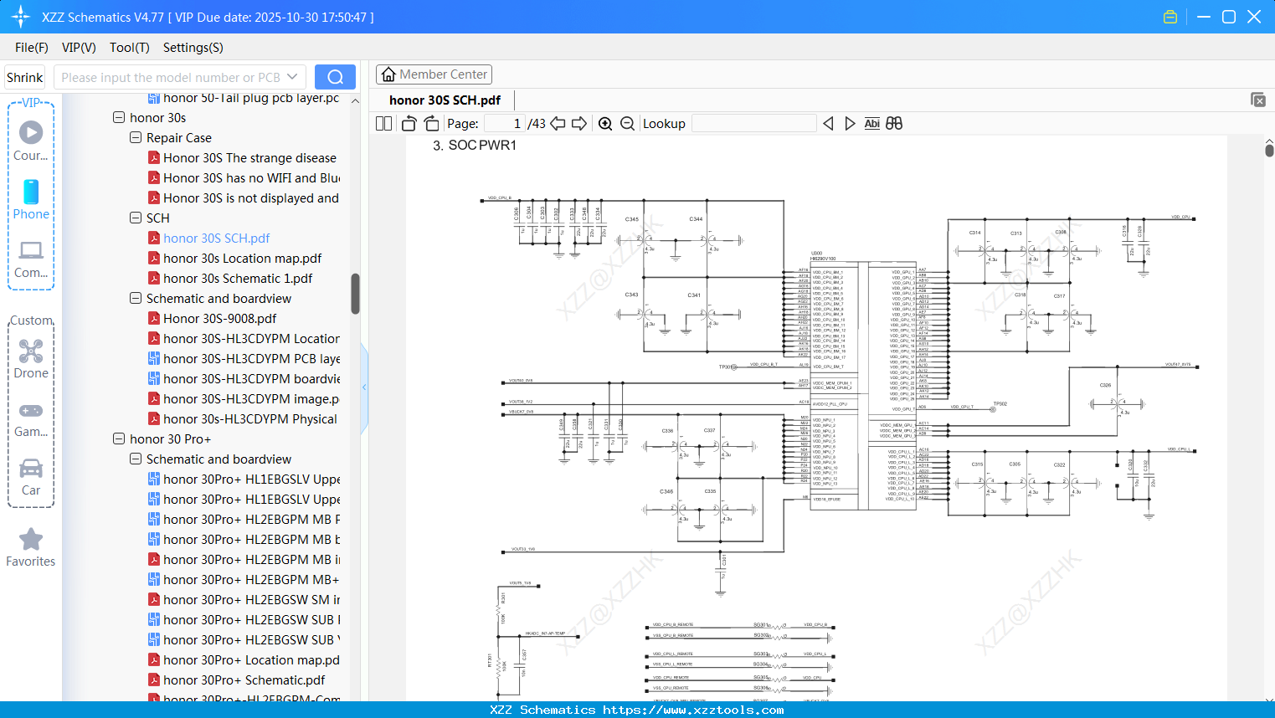
Task: Open the Drone category
Action: pos(31,358)
